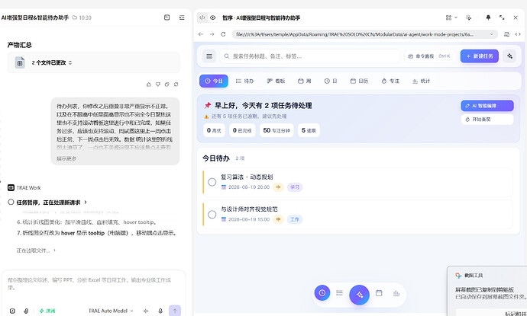
Task: Click the AI sparkle icon beside 新建任务
Action: [x=509, y=56]
